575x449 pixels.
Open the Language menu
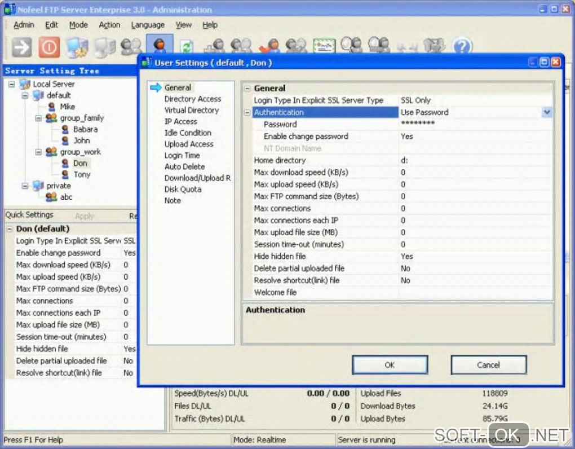[x=148, y=25]
